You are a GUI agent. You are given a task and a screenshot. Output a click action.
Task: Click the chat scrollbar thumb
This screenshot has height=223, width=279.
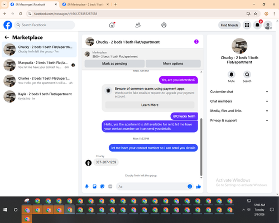[201, 147]
